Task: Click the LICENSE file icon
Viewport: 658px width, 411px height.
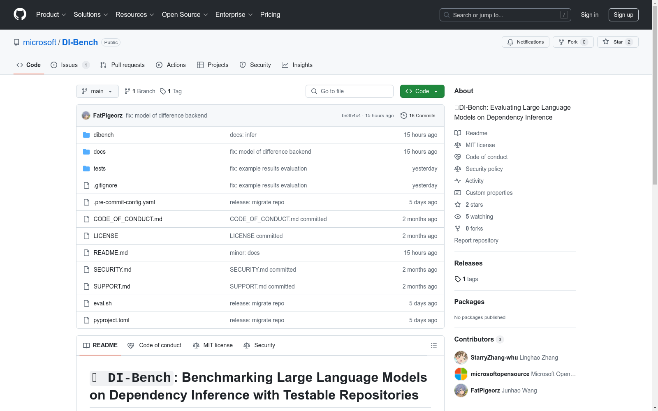Action: click(86, 236)
